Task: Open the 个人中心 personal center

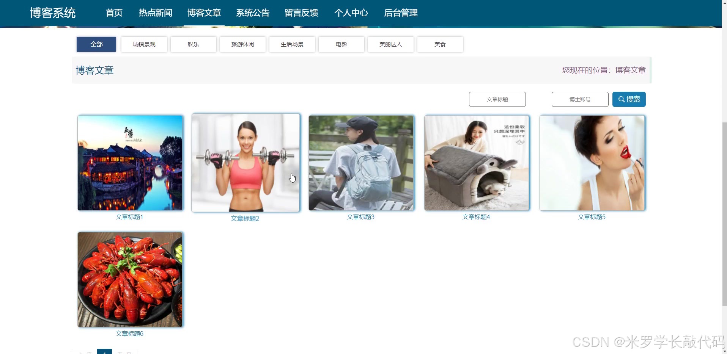Action: pos(351,13)
